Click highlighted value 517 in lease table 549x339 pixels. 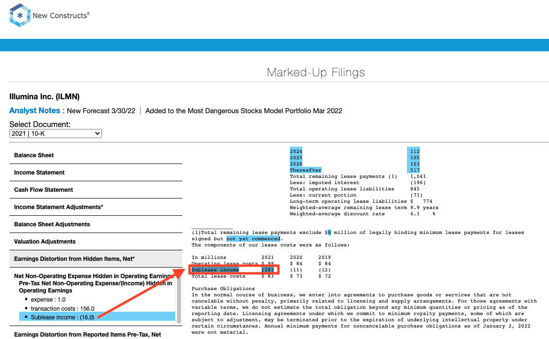(415, 170)
